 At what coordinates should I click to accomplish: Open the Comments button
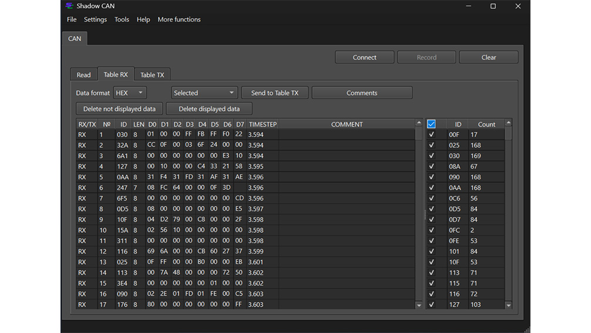(x=362, y=93)
